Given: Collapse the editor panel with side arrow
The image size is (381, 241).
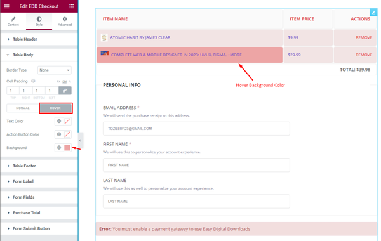Looking at the screenshot, I should click(x=81, y=140).
